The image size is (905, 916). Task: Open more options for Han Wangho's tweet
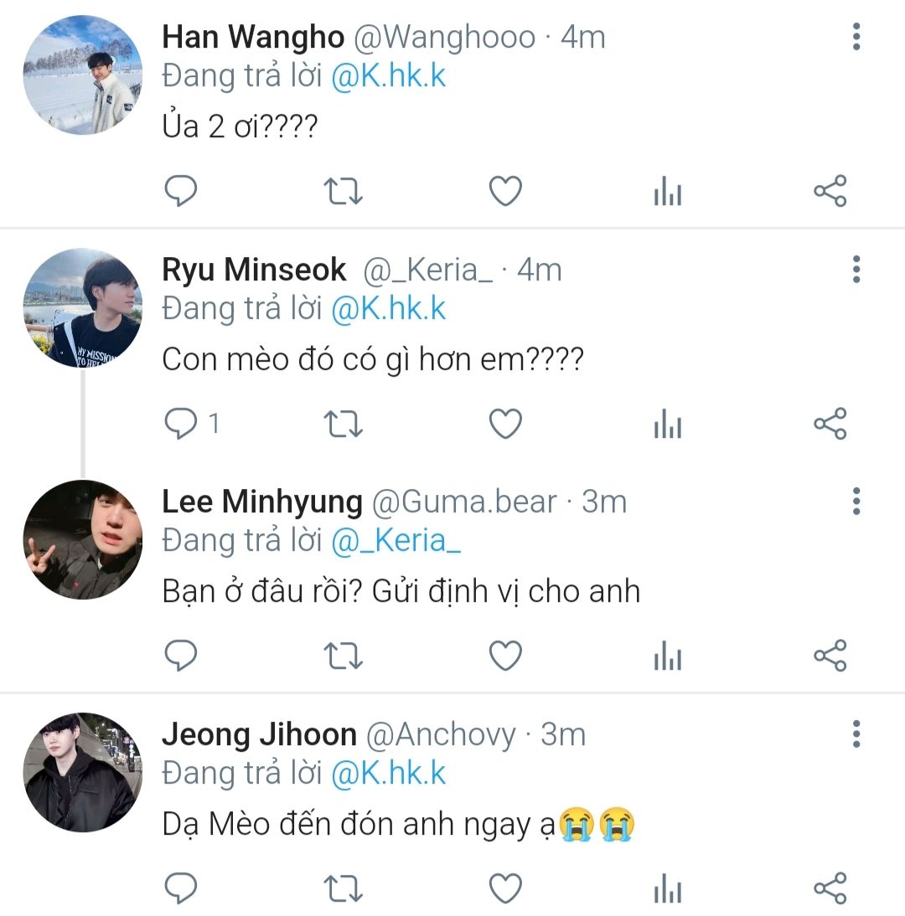pos(856,37)
